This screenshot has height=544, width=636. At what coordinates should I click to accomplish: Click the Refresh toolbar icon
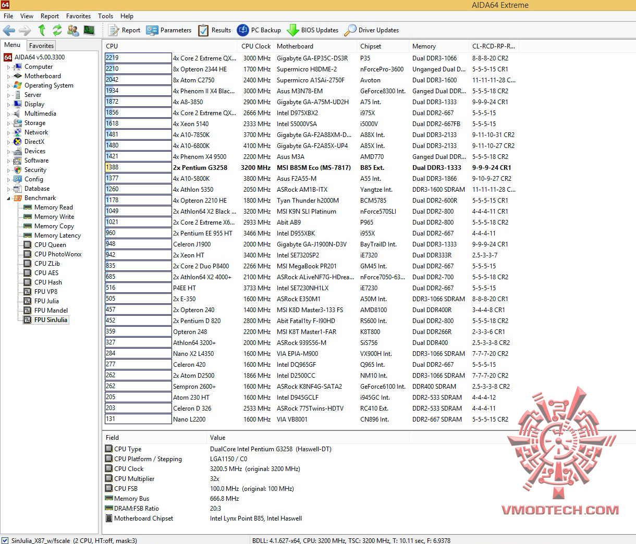point(57,30)
